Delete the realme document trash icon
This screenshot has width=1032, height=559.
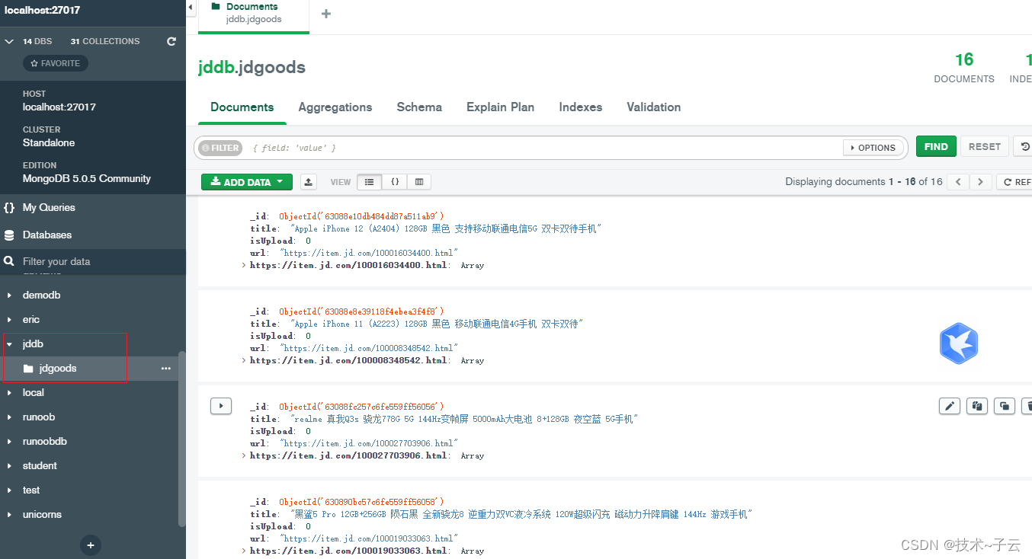1027,406
